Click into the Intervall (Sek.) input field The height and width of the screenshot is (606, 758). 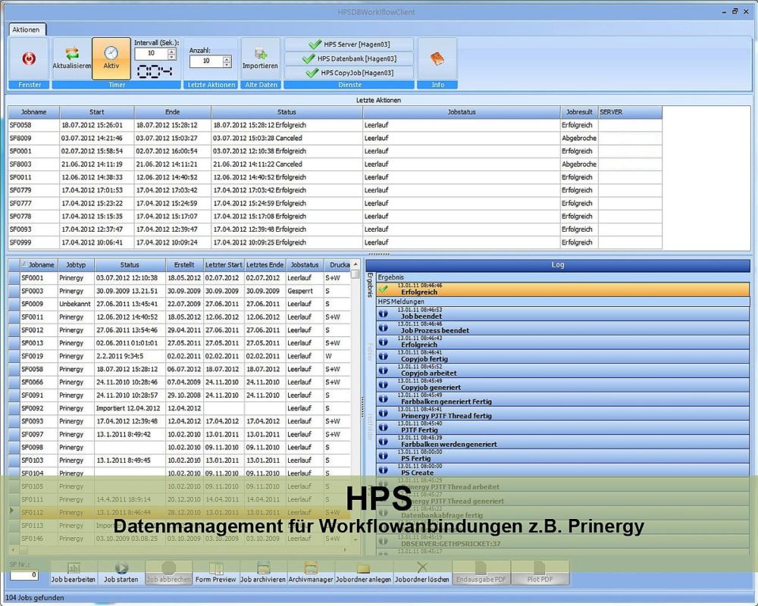(151, 54)
